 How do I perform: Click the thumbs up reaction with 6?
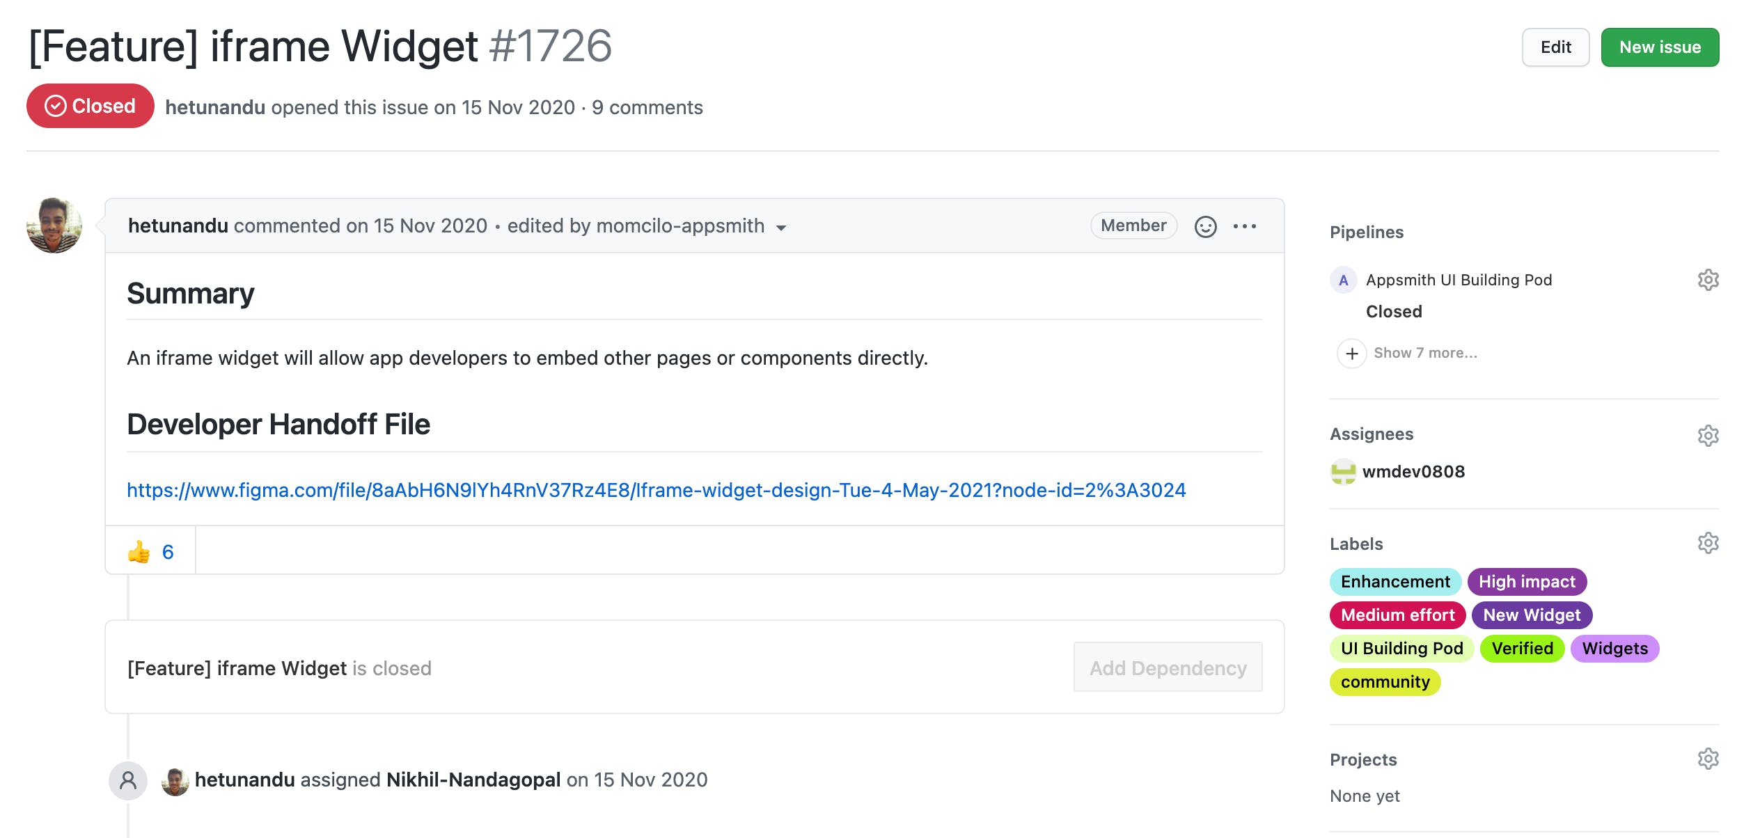click(x=150, y=552)
